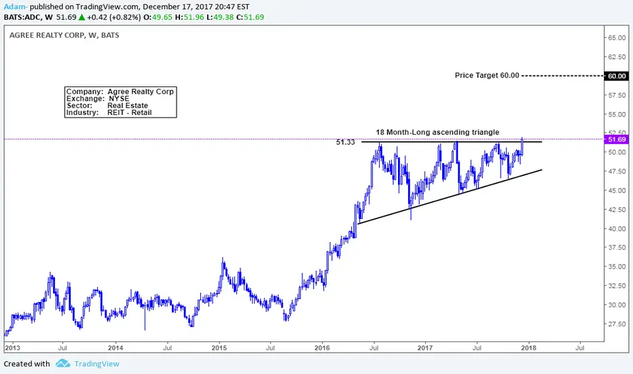
Task: Click the BATS:ADC, W ticker text
Action: 29,17
